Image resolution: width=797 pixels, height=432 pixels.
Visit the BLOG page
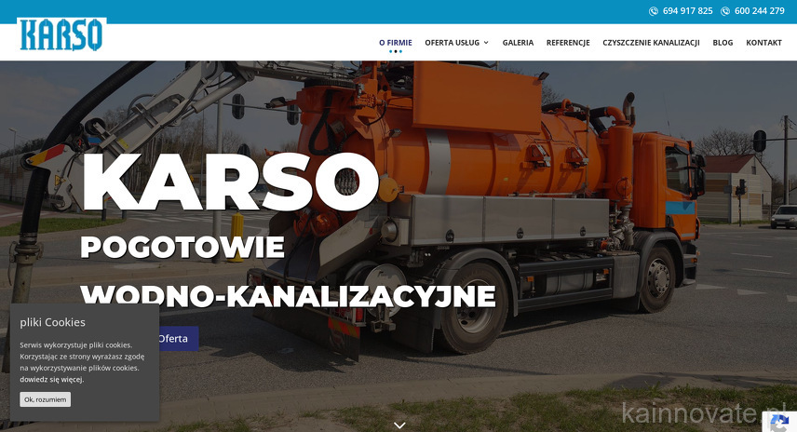(x=723, y=43)
